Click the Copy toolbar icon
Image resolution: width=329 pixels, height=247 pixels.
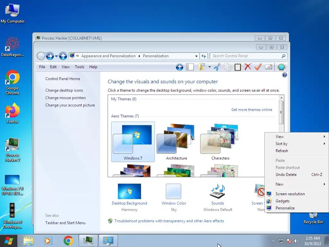pos(228,67)
